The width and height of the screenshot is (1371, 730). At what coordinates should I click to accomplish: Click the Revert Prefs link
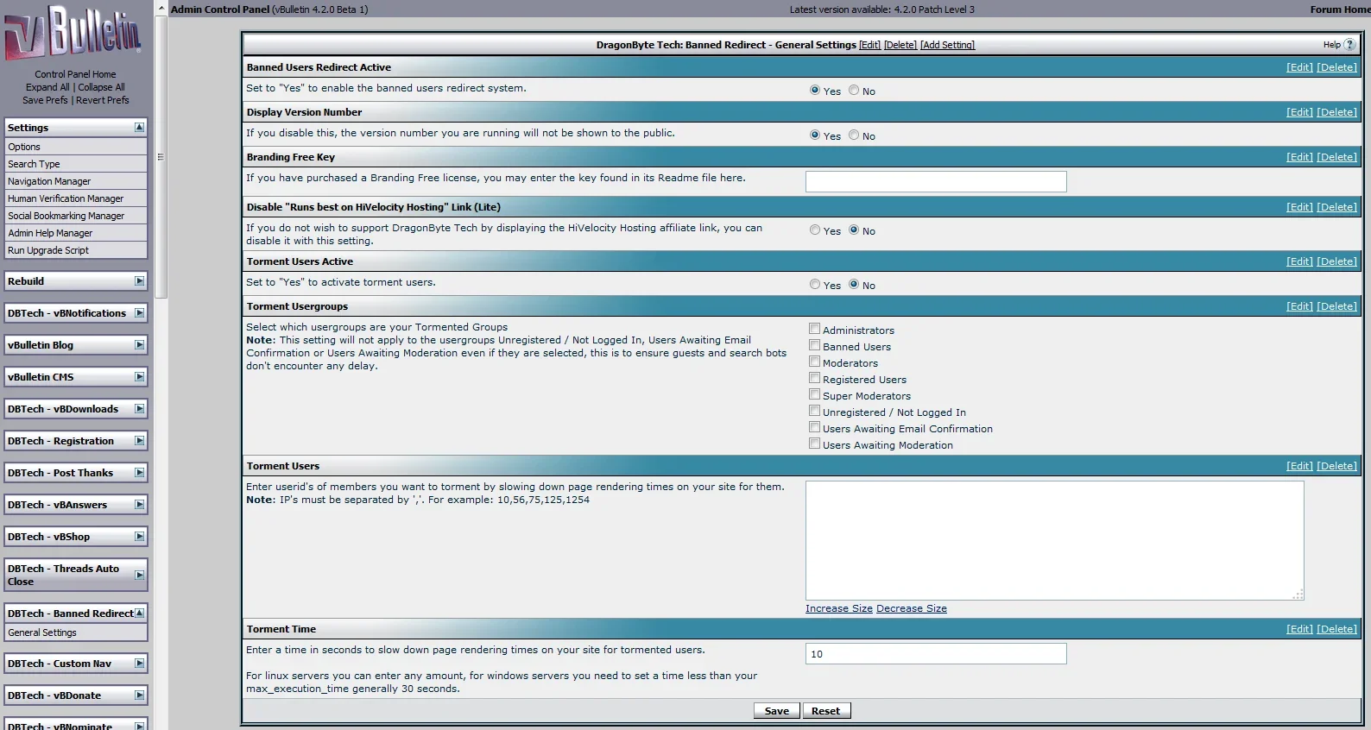[102, 100]
